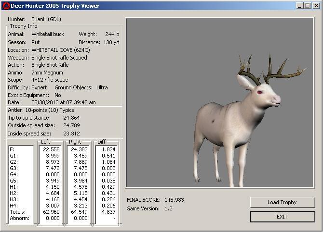Click the weight value 244 lb
The image size is (323, 232).
(112, 34)
